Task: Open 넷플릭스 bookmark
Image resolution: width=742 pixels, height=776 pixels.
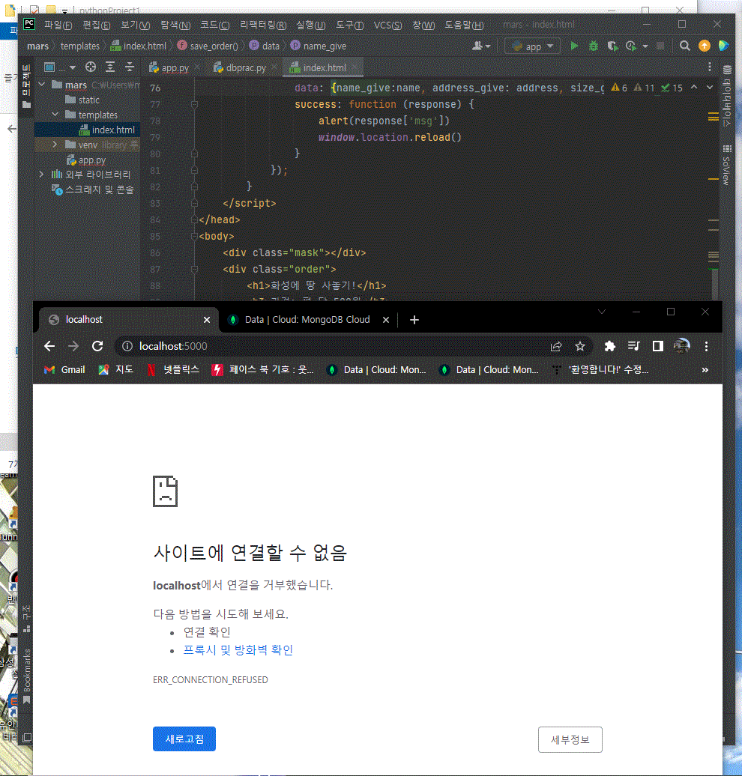Action: coord(173,370)
